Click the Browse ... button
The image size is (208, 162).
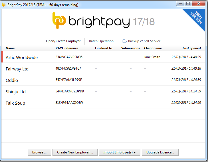pos(39,152)
